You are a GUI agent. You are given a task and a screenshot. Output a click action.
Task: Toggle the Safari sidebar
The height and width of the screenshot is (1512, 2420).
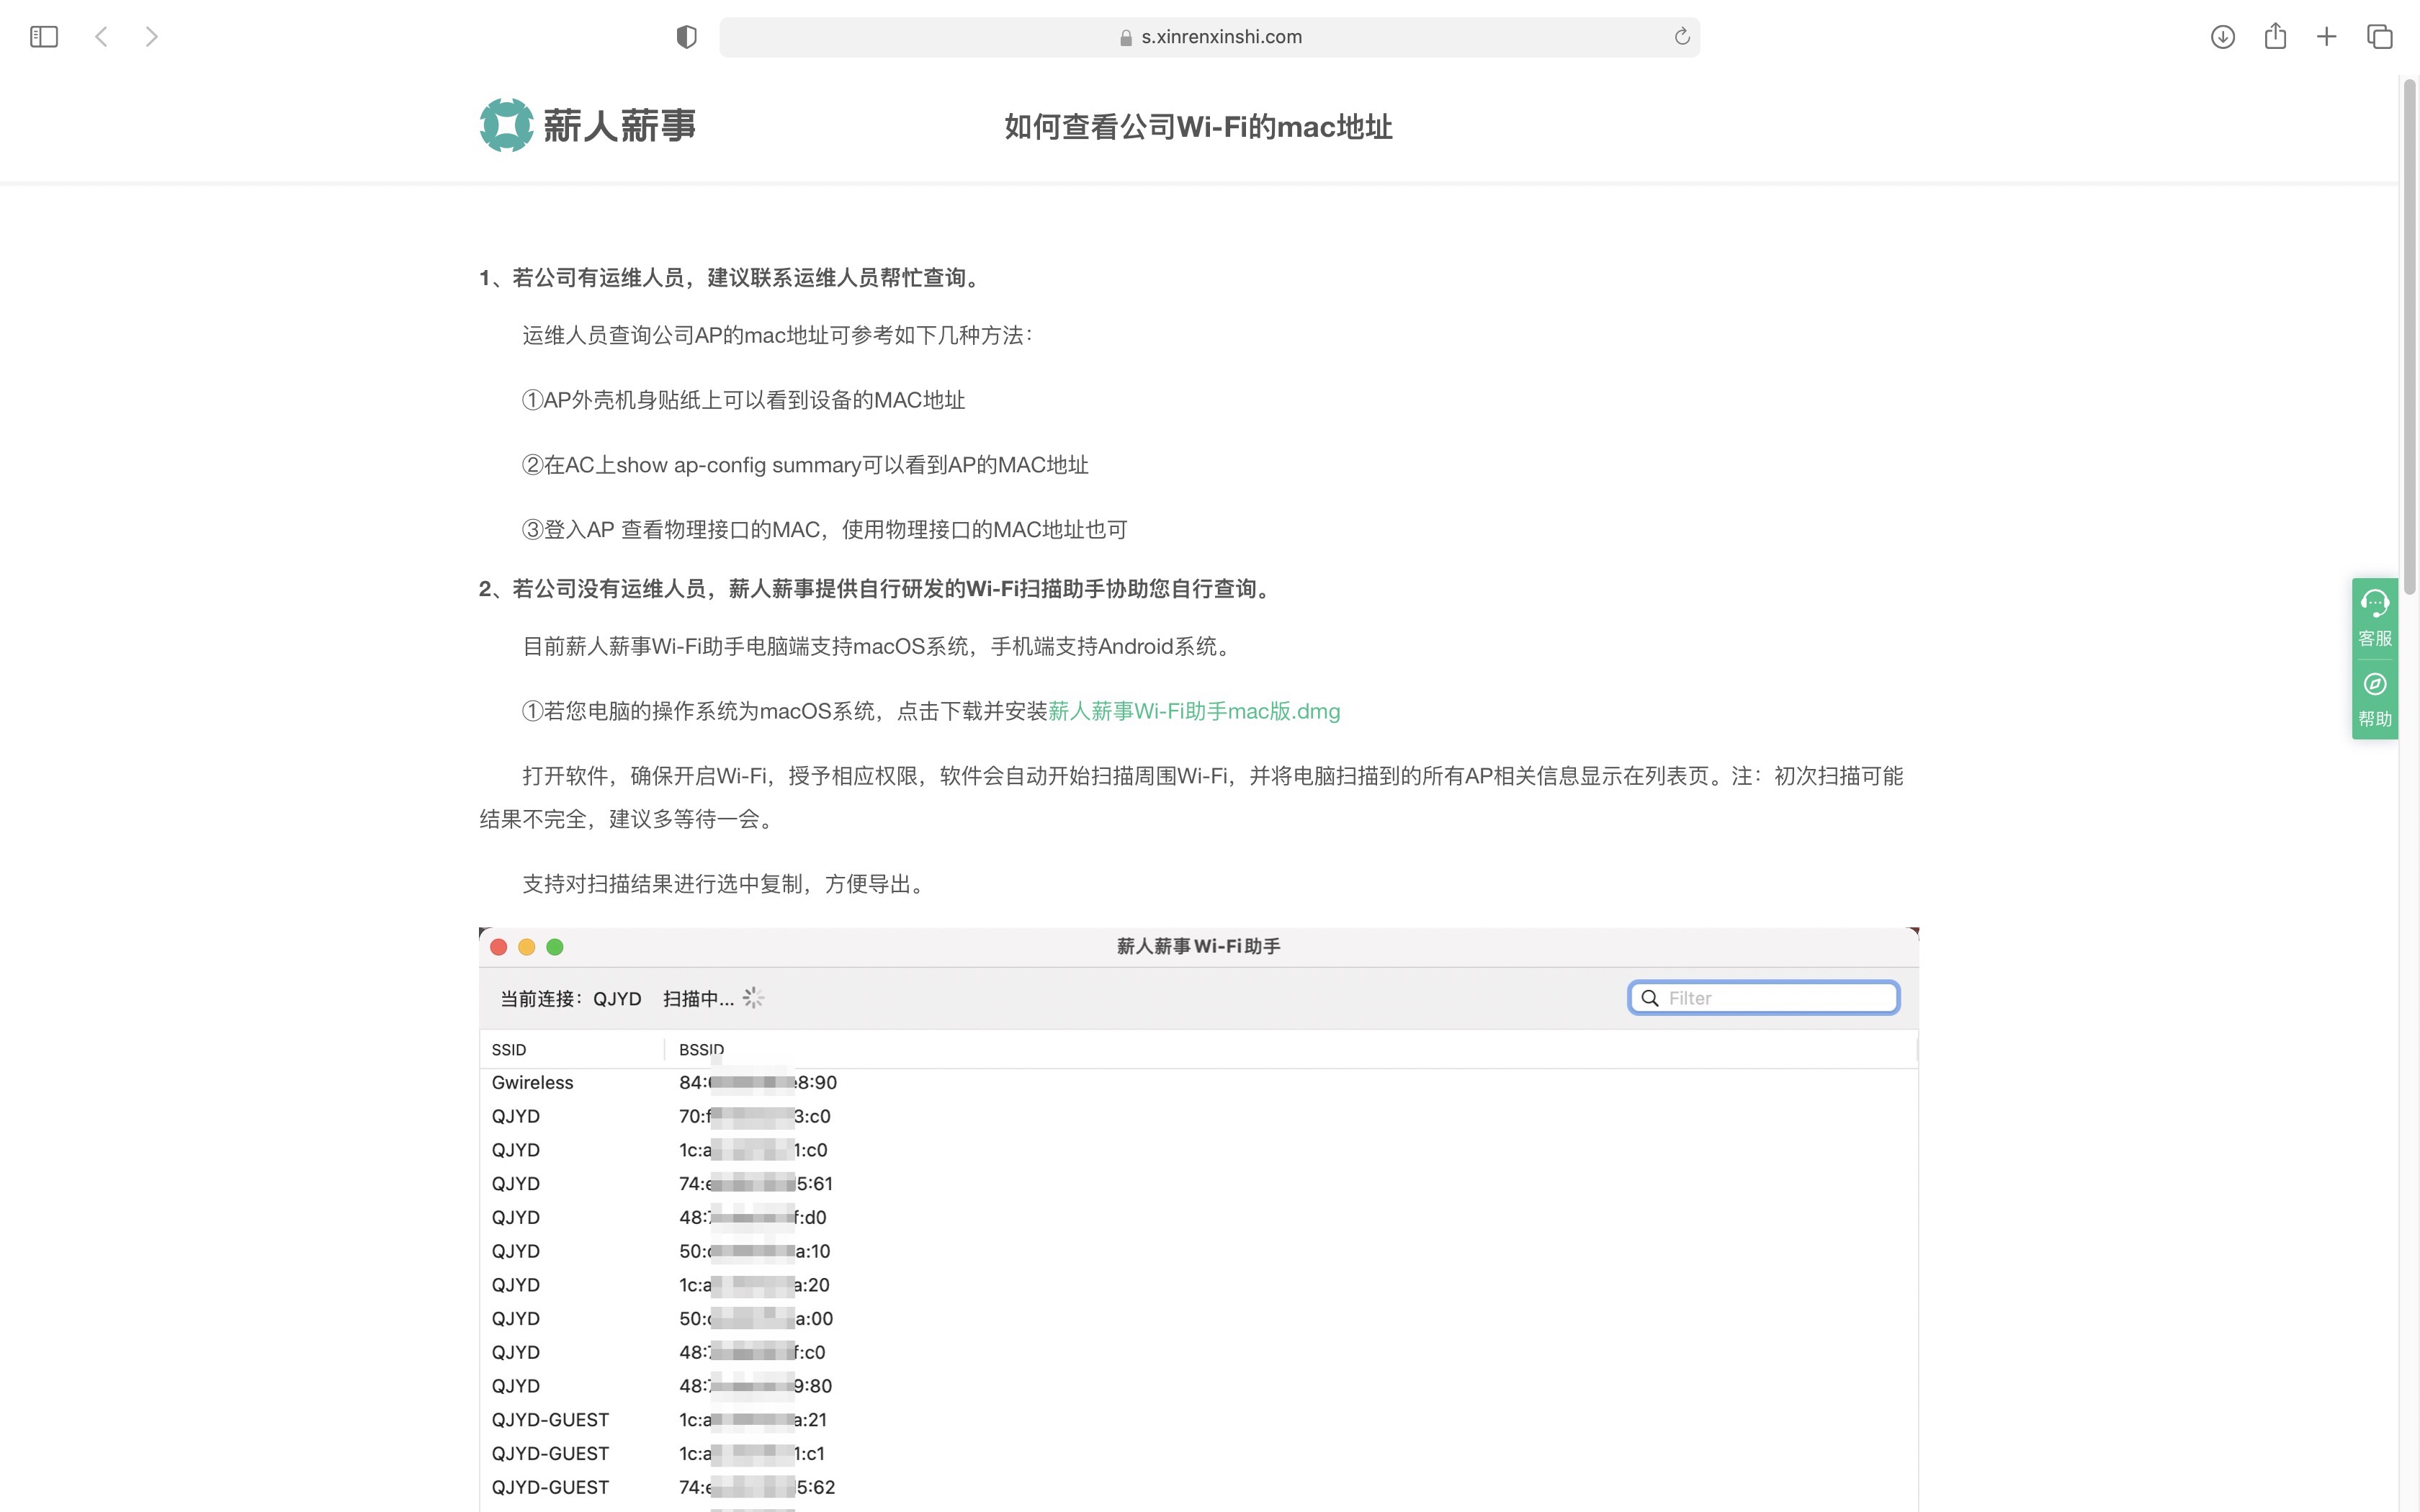[x=44, y=37]
